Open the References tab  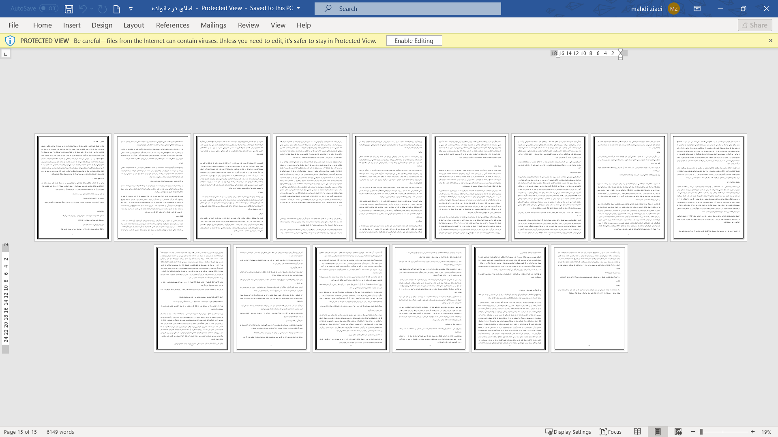pyautogui.click(x=173, y=25)
